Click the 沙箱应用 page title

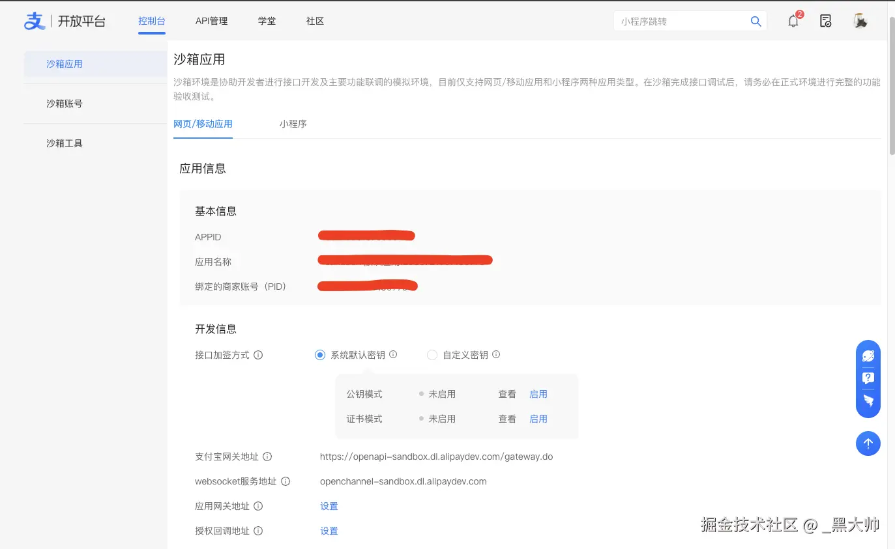[x=199, y=59]
